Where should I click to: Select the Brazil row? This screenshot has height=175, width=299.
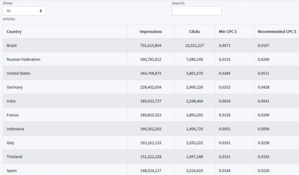click(151, 45)
